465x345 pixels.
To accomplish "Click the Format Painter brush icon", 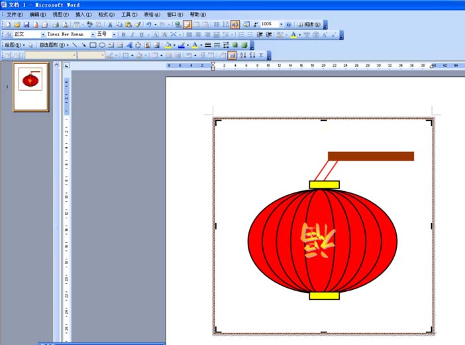I will pos(138,25).
